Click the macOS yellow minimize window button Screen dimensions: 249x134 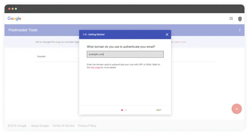13,9
